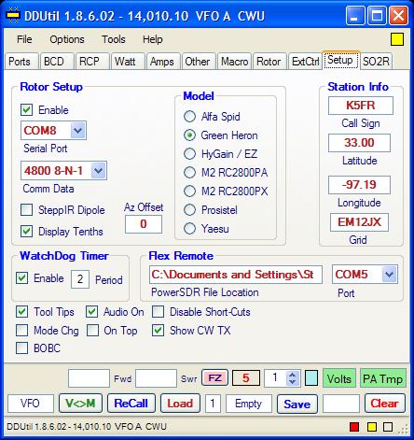The width and height of the screenshot is (414, 440).
Task: Click the PowerSDR File Location field
Action: 236,275
